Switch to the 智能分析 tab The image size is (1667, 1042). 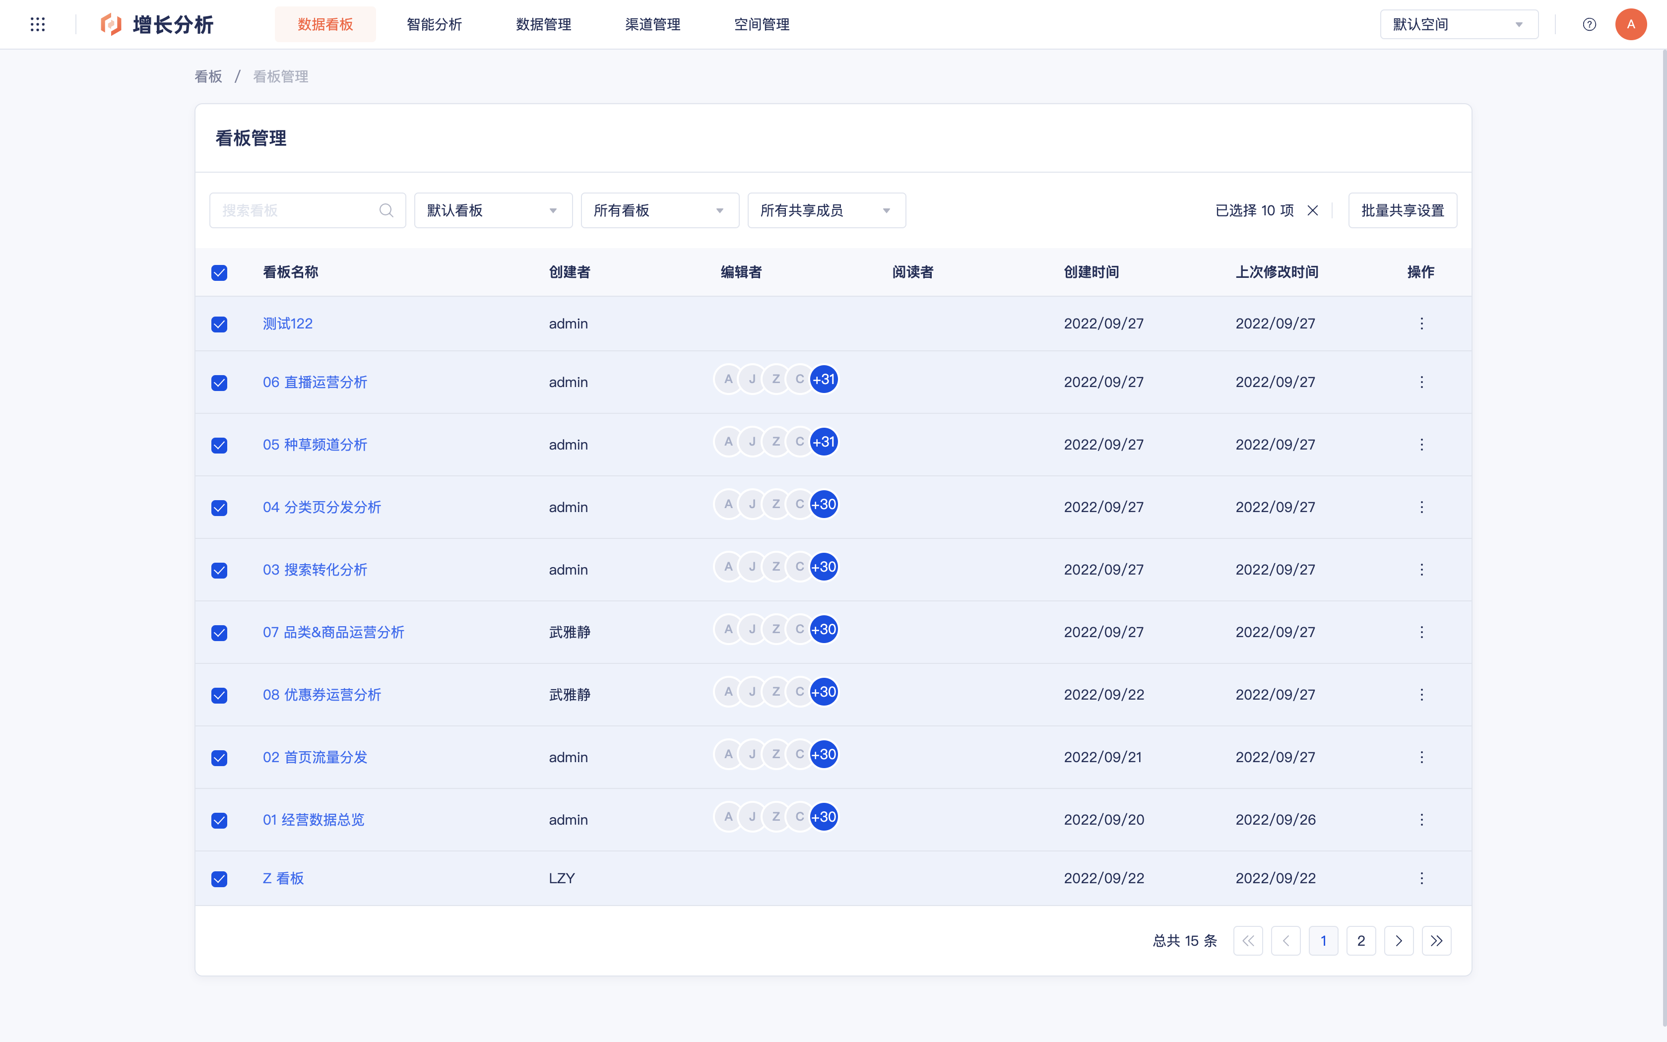pos(435,25)
